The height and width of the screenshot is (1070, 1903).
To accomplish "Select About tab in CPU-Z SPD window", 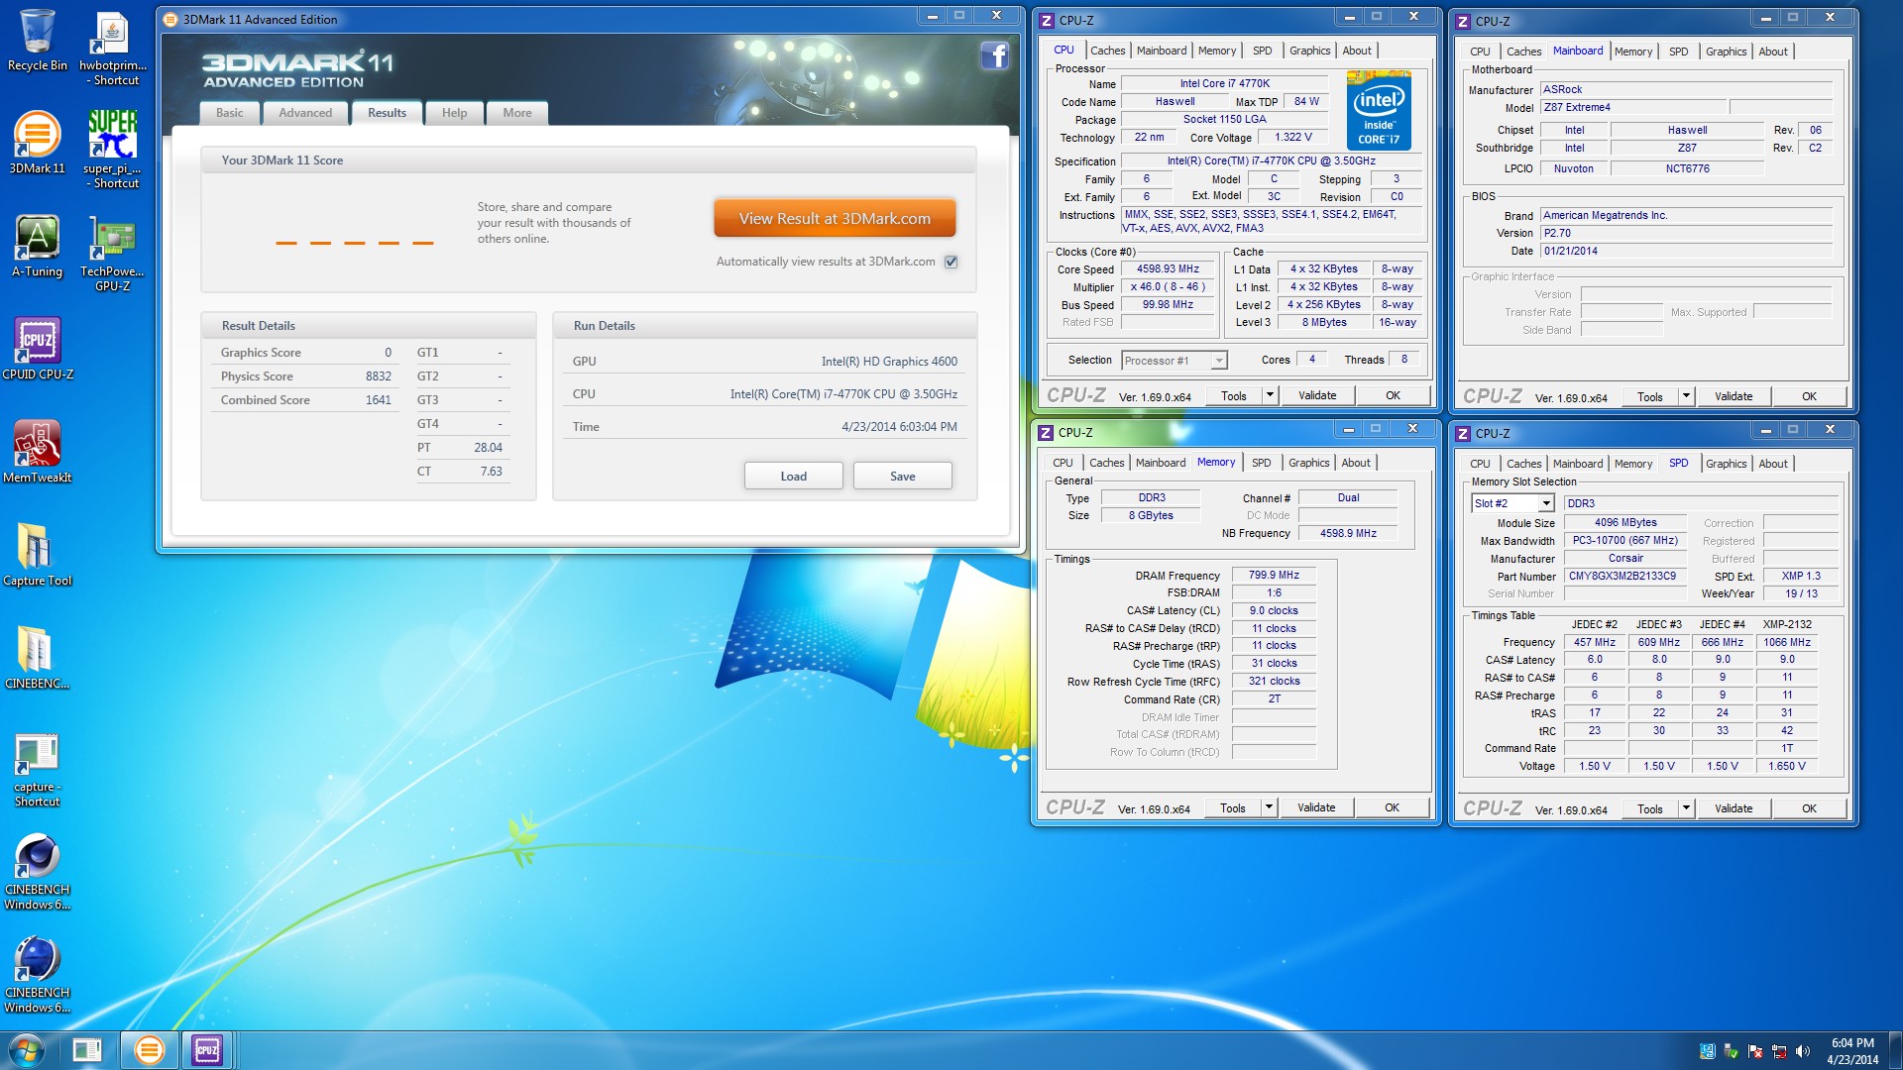I will click(x=1773, y=464).
